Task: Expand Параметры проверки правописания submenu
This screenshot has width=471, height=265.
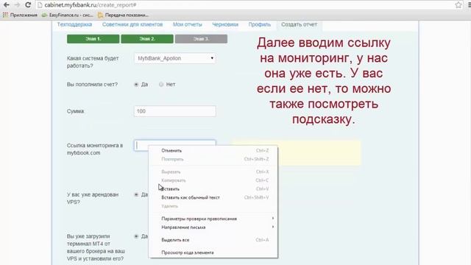Action: [x=213, y=219]
